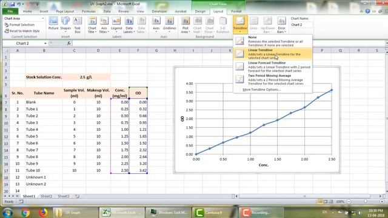Open Quick Access Toolbar undo dropdown arrow
The image size is (388, 218).
tap(23, 4)
